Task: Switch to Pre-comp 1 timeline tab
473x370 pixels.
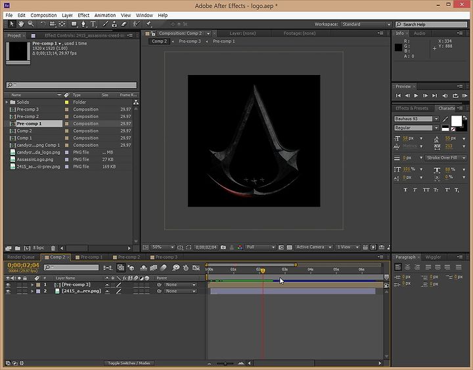Action: click(91, 257)
